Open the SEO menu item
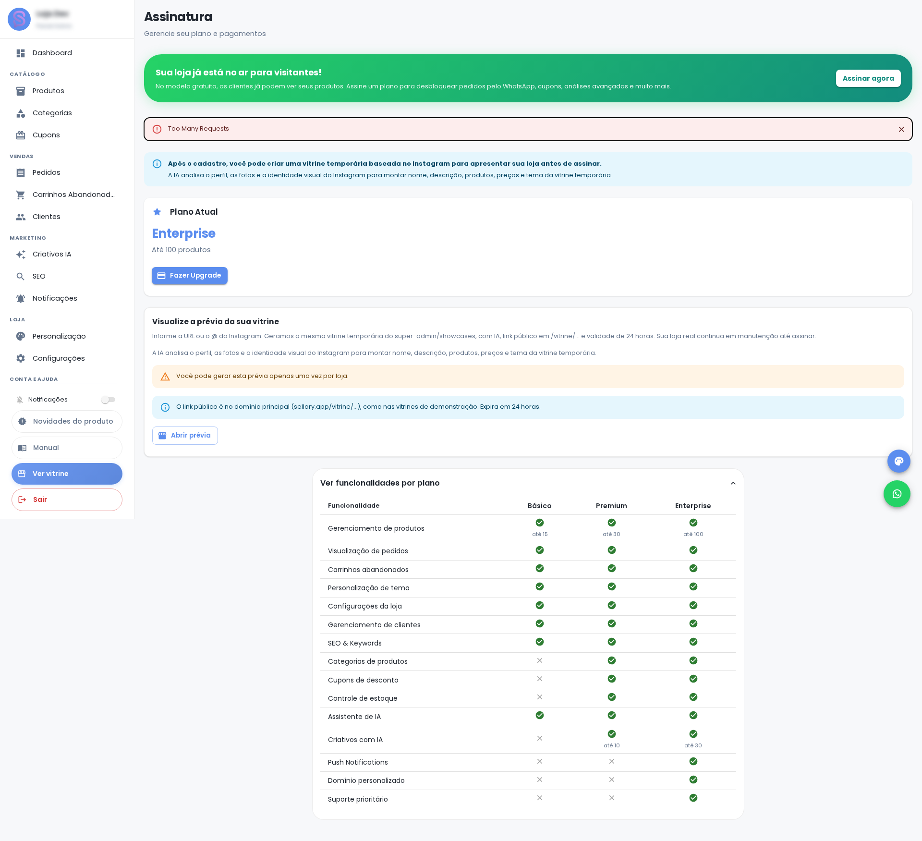The image size is (922, 841). pos(67,276)
